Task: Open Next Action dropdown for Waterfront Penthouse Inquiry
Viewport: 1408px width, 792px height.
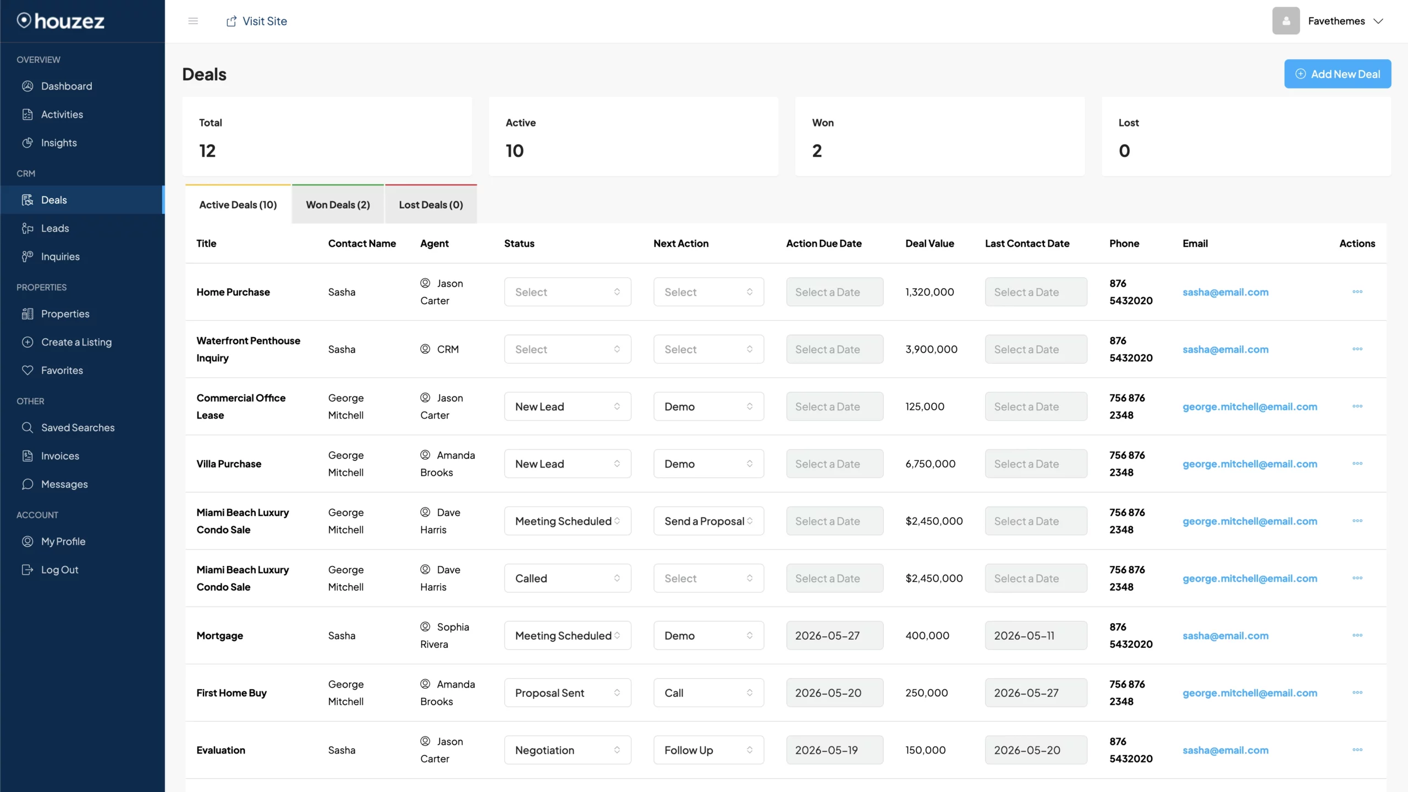Action: (x=708, y=349)
